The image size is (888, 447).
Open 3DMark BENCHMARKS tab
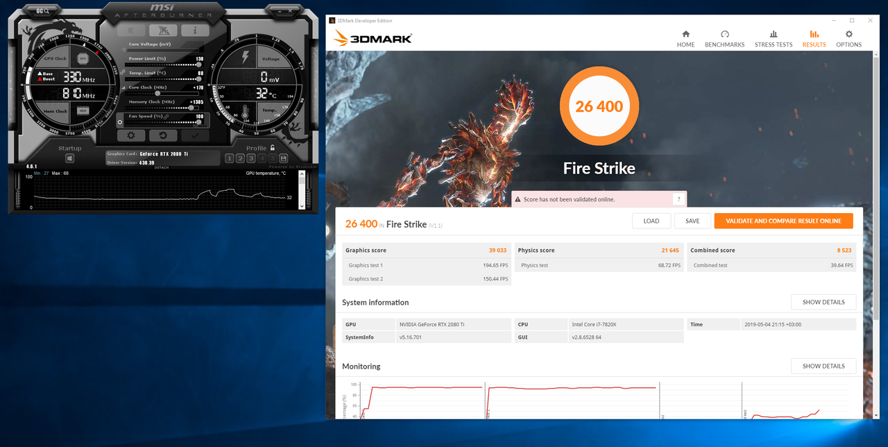click(724, 39)
